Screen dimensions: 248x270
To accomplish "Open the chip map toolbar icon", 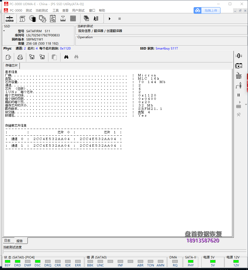I will [53, 19].
